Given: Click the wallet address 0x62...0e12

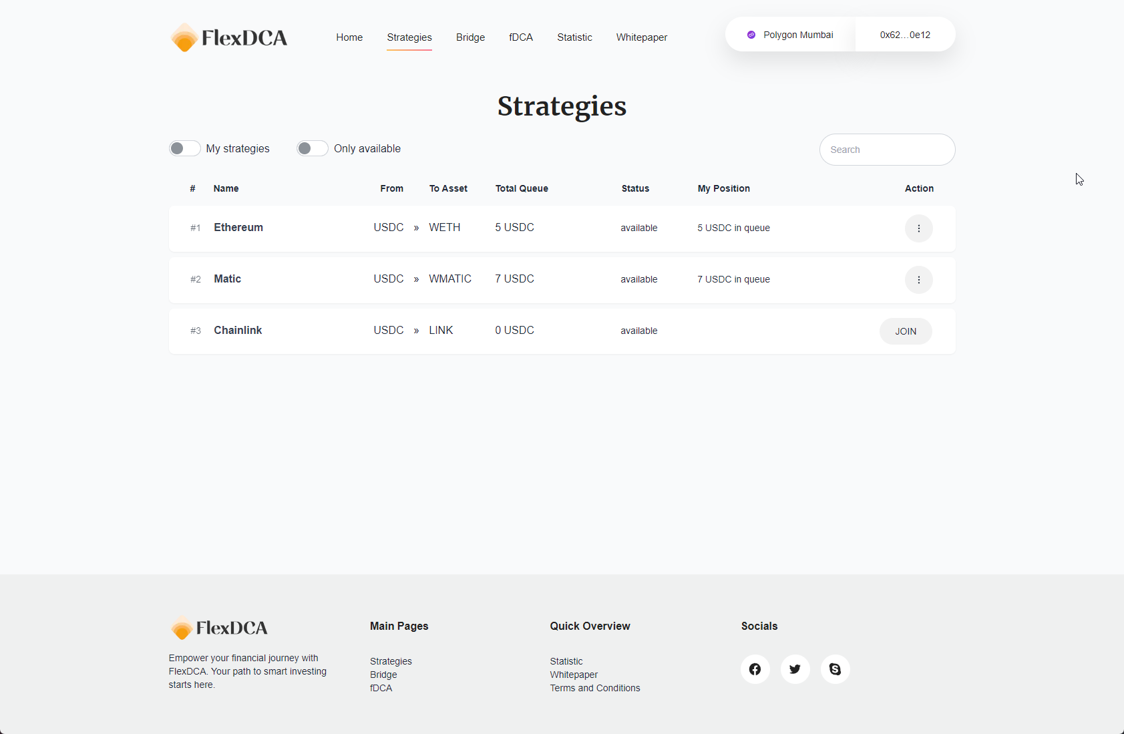Looking at the screenshot, I should tap(905, 35).
